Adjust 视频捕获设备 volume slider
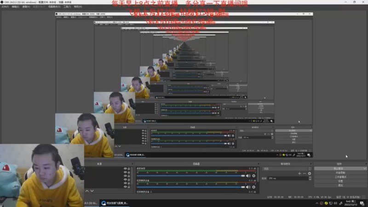 click(x=190, y=187)
